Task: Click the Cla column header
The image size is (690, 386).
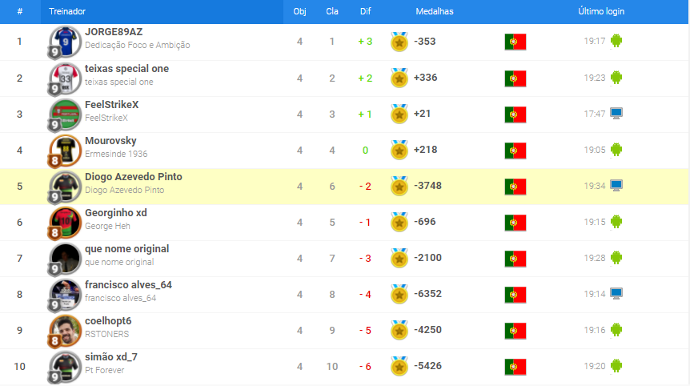Action: click(x=332, y=11)
